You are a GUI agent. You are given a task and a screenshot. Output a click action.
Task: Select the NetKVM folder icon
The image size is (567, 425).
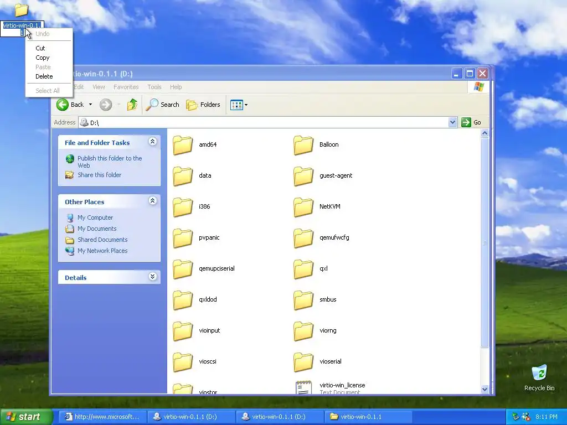(x=303, y=208)
